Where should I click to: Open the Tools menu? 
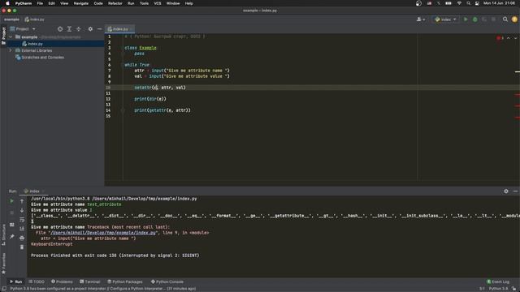tap(144, 3)
